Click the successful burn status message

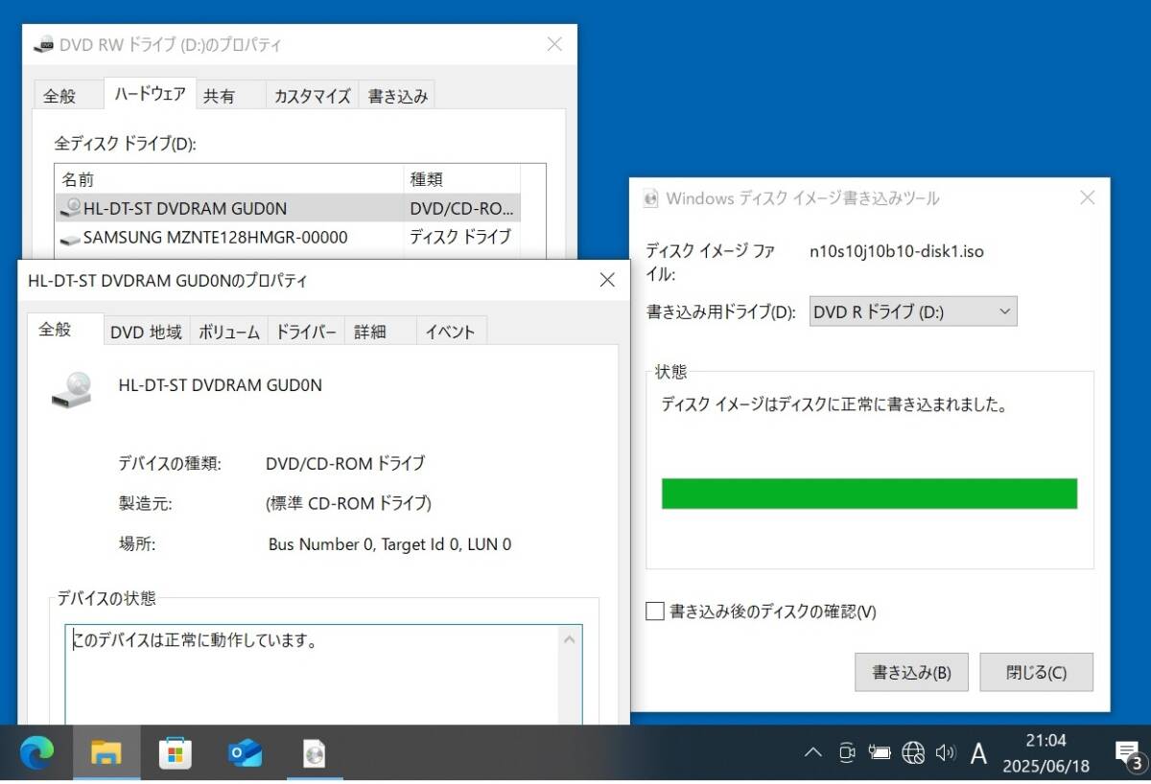coord(836,404)
